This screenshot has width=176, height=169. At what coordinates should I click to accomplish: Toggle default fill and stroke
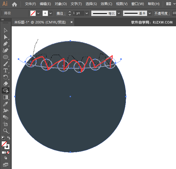pyautogui.click(x=3, y=138)
